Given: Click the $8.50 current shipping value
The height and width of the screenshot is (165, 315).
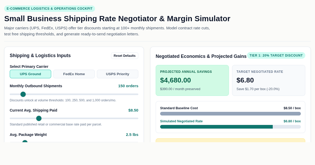Looking at the screenshot, I should (133, 110).
